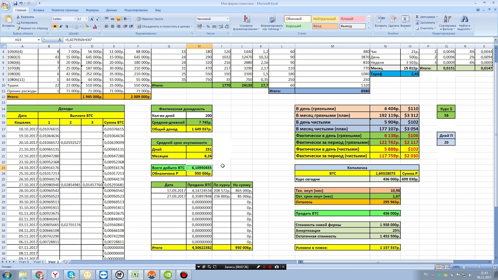The height and width of the screenshot is (280, 498).
Task: Click the insert function fx icon
Action: point(60,40)
